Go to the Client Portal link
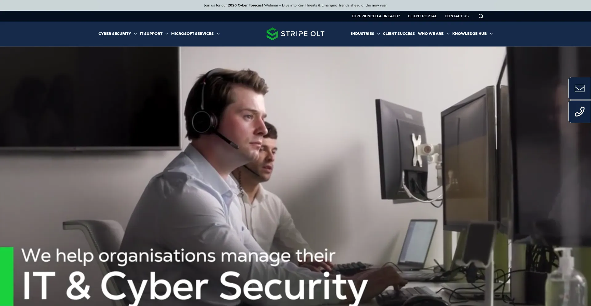The height and width of the screenshot is (306, 591). pyautogui.click(x=422, y=16)
